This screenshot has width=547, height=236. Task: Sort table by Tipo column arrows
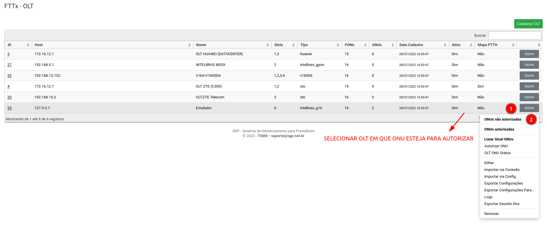[338, 45]
